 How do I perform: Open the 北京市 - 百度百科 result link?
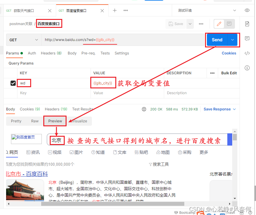click(27, 174)
